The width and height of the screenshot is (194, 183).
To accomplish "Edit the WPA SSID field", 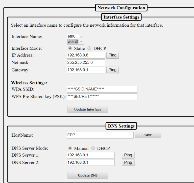I will click(x=102, y=89).
